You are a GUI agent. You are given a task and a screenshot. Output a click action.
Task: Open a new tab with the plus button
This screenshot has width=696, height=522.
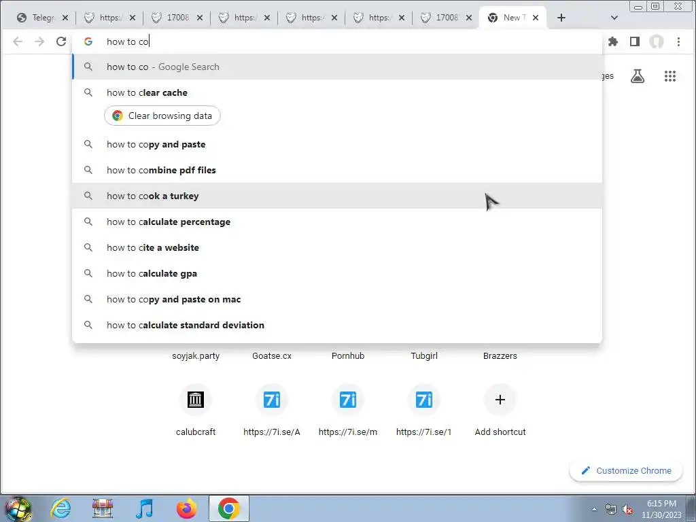pos(561,18)
